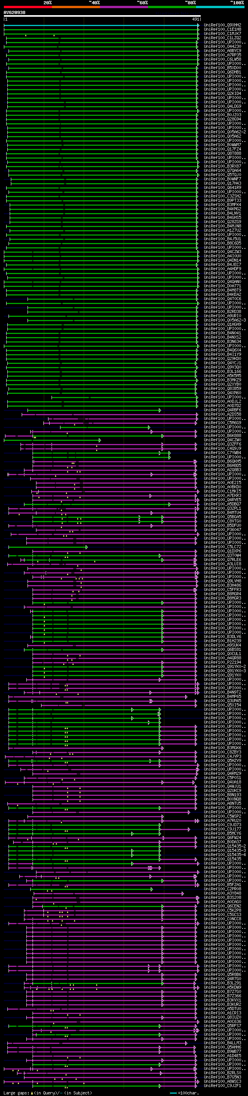Click the white query sequence bar

(102, 16)
